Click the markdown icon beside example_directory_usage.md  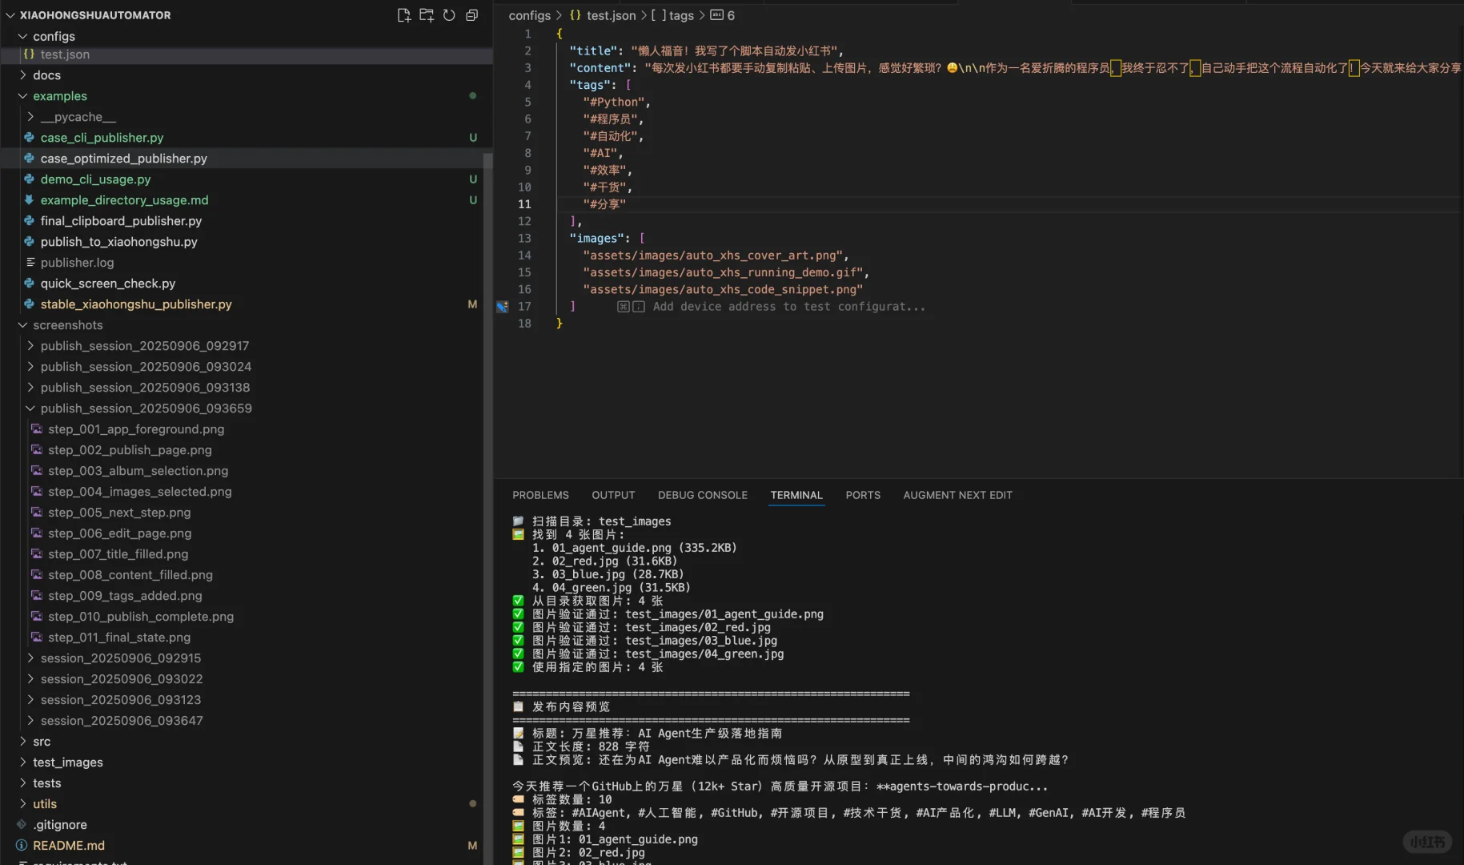[30, 200]
